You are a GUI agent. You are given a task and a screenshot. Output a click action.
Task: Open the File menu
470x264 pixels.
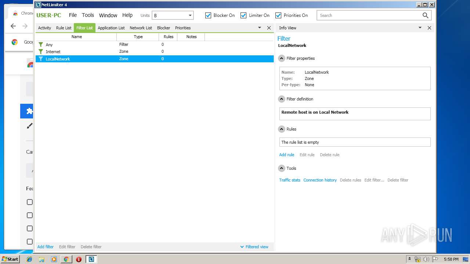coord(73,15)
